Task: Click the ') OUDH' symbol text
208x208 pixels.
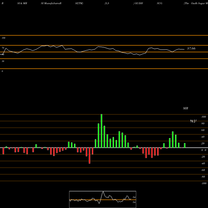Action: 138,3
